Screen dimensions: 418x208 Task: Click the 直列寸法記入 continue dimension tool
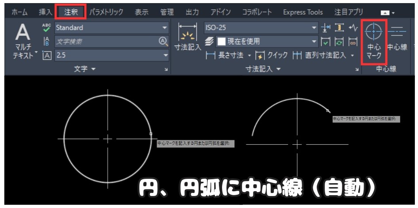tap(319, 55)
